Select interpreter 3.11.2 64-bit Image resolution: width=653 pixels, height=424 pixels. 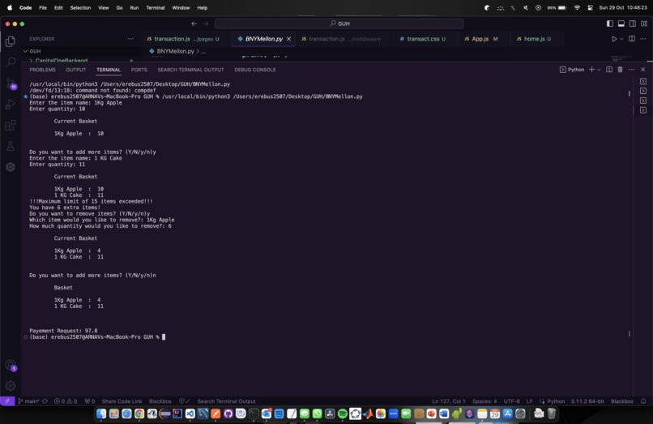(587, 401)
